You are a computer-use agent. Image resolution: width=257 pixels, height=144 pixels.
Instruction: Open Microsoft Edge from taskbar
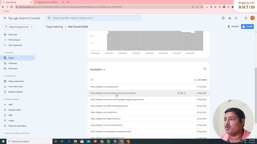69,141
